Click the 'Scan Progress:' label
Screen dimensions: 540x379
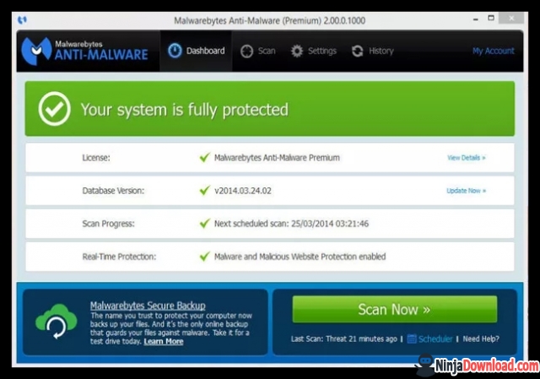[108, 224]
